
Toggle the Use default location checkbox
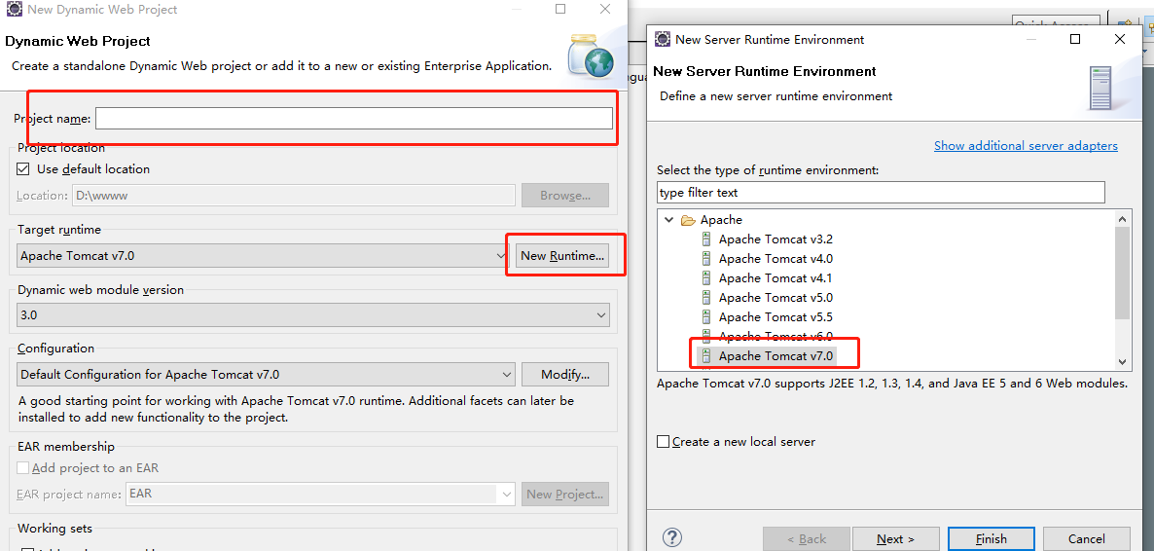point(23,169)
